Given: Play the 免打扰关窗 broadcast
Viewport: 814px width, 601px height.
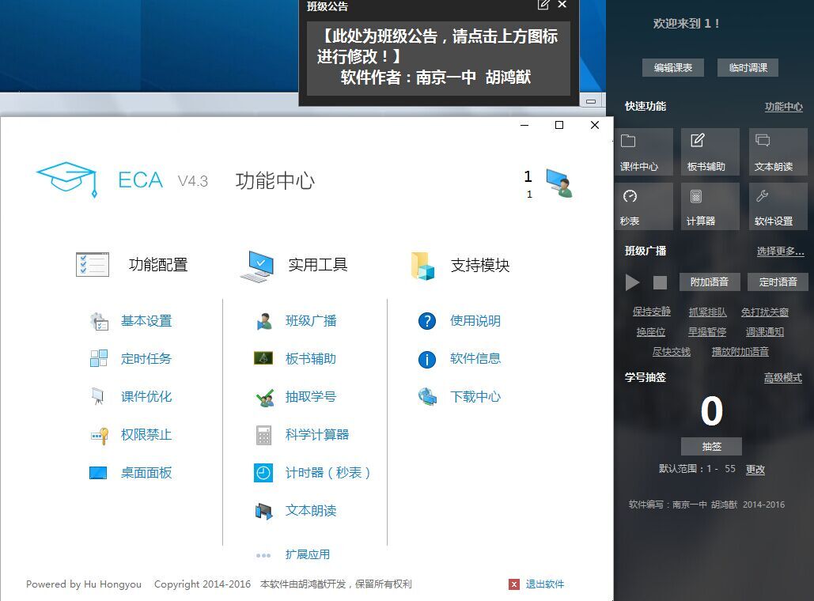Looking at the screenshot, I should pyautogui.click(x=765, y=312).
